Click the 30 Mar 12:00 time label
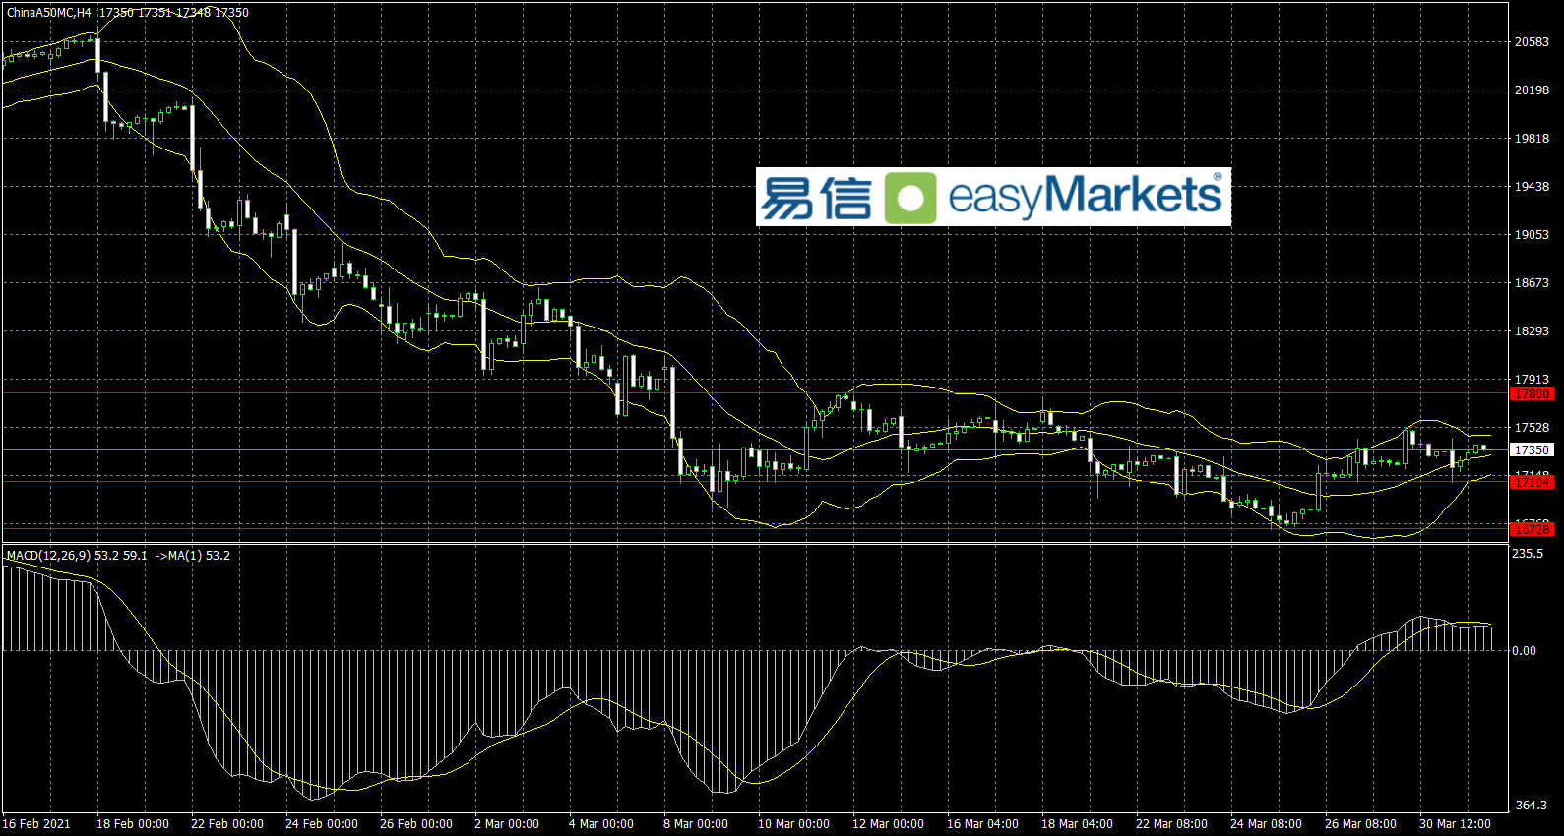This screenshot has height=836, width=1564. click(1455, 824)
